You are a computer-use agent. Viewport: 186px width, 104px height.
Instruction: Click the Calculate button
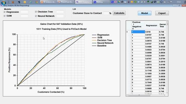(119, 13)
